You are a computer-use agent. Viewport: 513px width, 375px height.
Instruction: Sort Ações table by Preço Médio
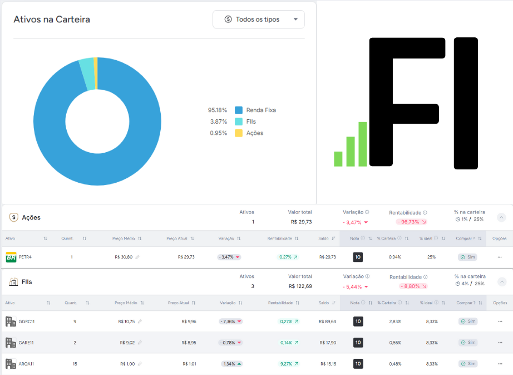(x=140, y=238)
